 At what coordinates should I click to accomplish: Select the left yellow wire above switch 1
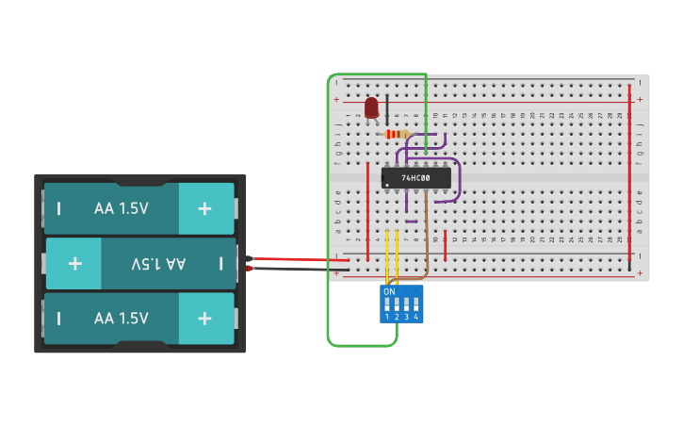pyautogui.click(x=387, y=257)
